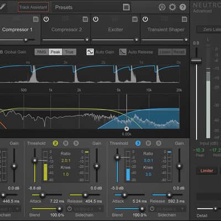Open the Exciter module preset list icon
Viewport: 221px width, 221px height.
[135, 19]
